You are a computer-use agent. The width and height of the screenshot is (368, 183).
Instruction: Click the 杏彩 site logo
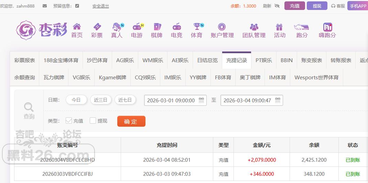[x=42, y=30]
